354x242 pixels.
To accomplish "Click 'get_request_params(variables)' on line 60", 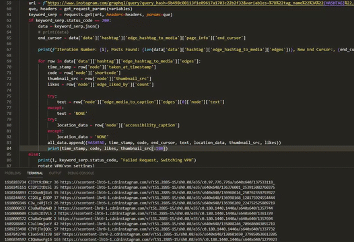I will point(98,9).
